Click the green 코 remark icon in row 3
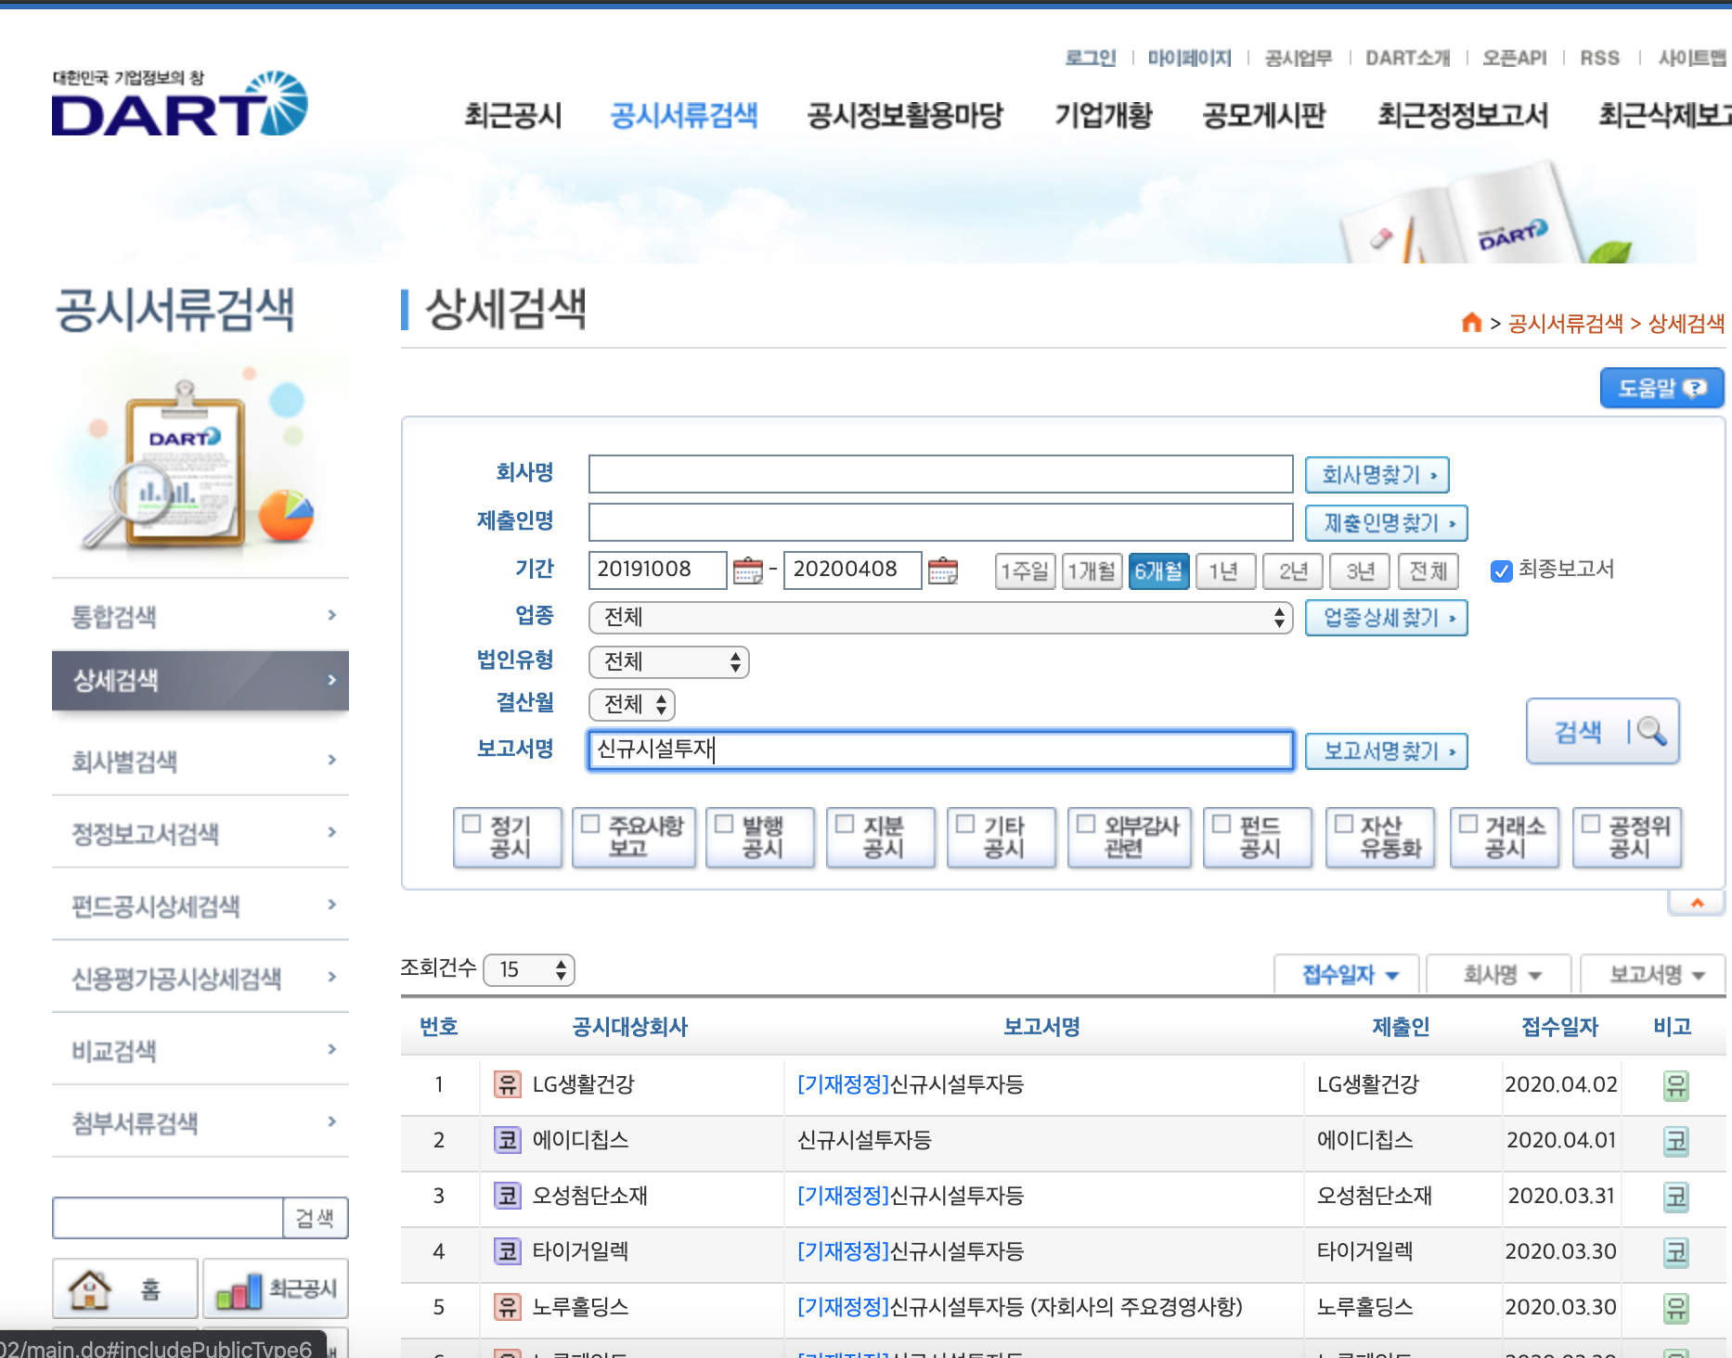Image resolution: width=1732 pixels, height=1358 pixels. pos(1675,1197)
